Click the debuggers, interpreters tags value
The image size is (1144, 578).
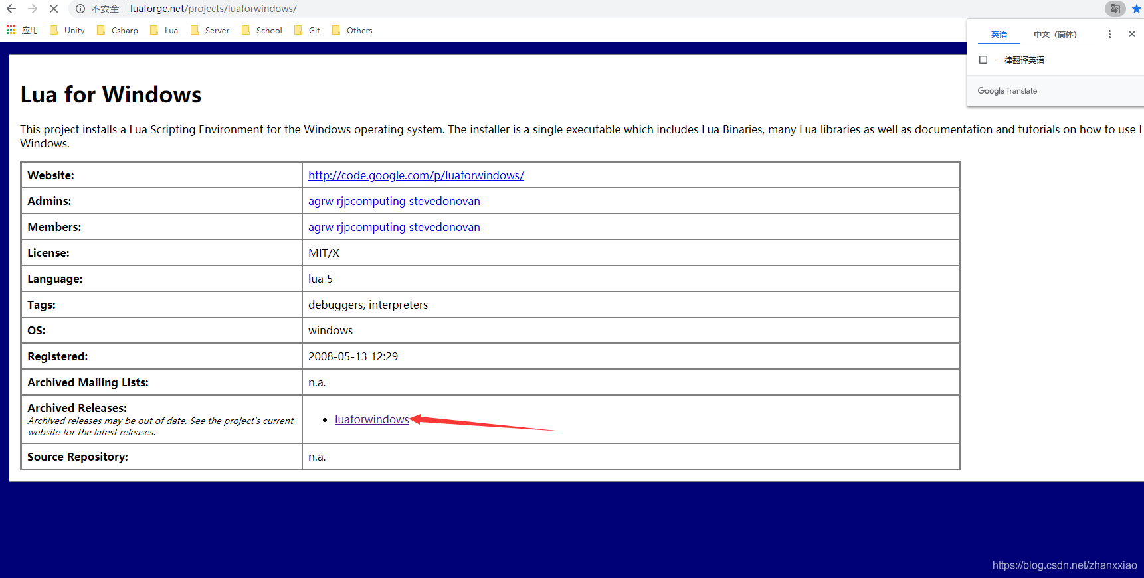(x=368, y=305)
